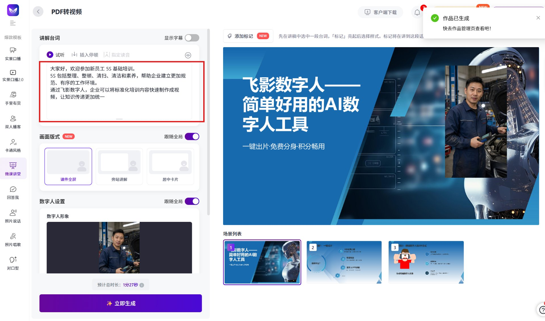
Task: Open 回答我 in the sidebar
Action: click(x=13, y=193)
